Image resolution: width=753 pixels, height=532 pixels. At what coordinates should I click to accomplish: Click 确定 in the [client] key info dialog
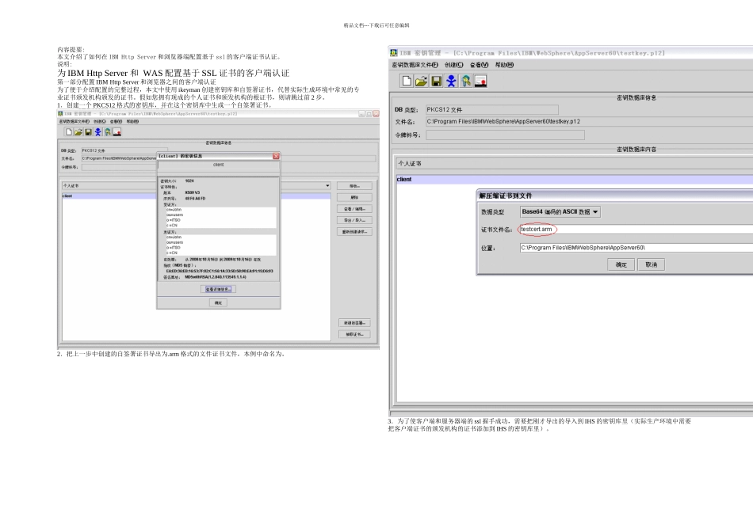pos(219,302)
